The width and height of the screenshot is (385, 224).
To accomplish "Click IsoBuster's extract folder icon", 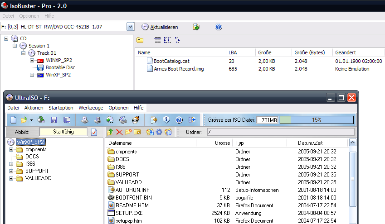I will [196, 27].
